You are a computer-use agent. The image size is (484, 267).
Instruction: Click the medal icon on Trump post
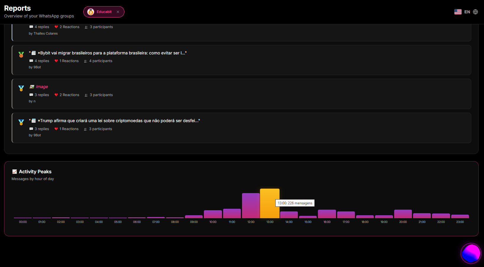pos(21,122)
